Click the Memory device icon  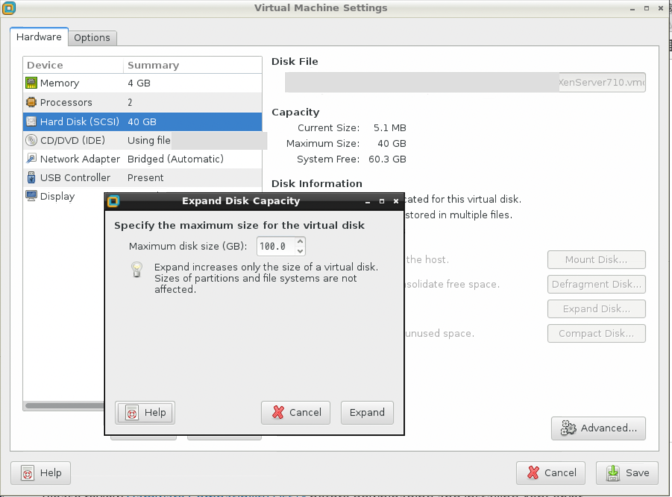(x=31, y=83)
